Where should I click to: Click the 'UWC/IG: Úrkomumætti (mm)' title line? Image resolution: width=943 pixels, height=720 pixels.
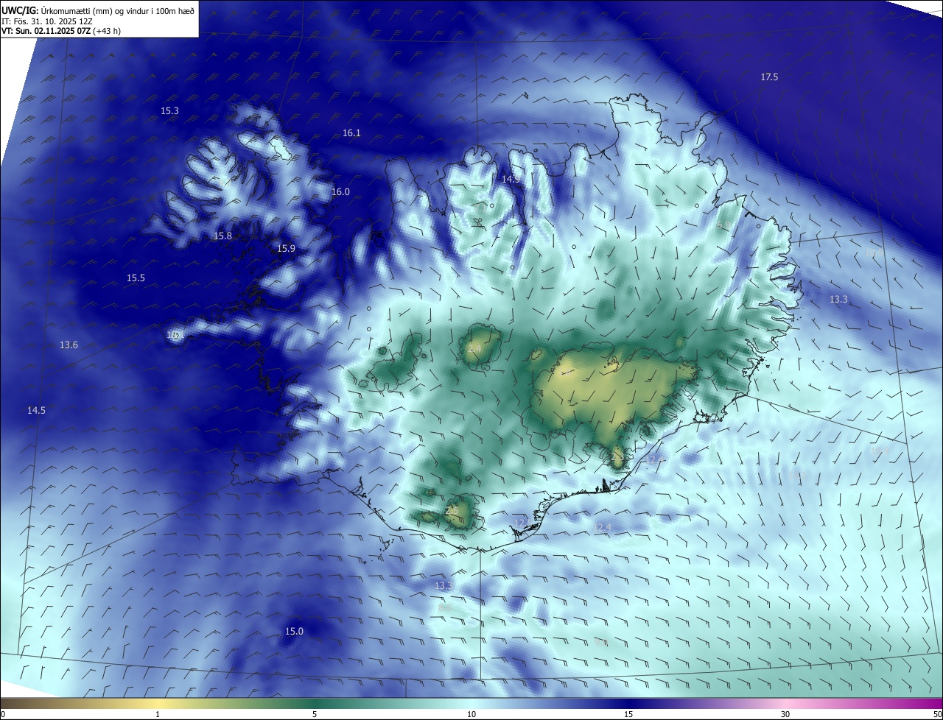(99, 10)
